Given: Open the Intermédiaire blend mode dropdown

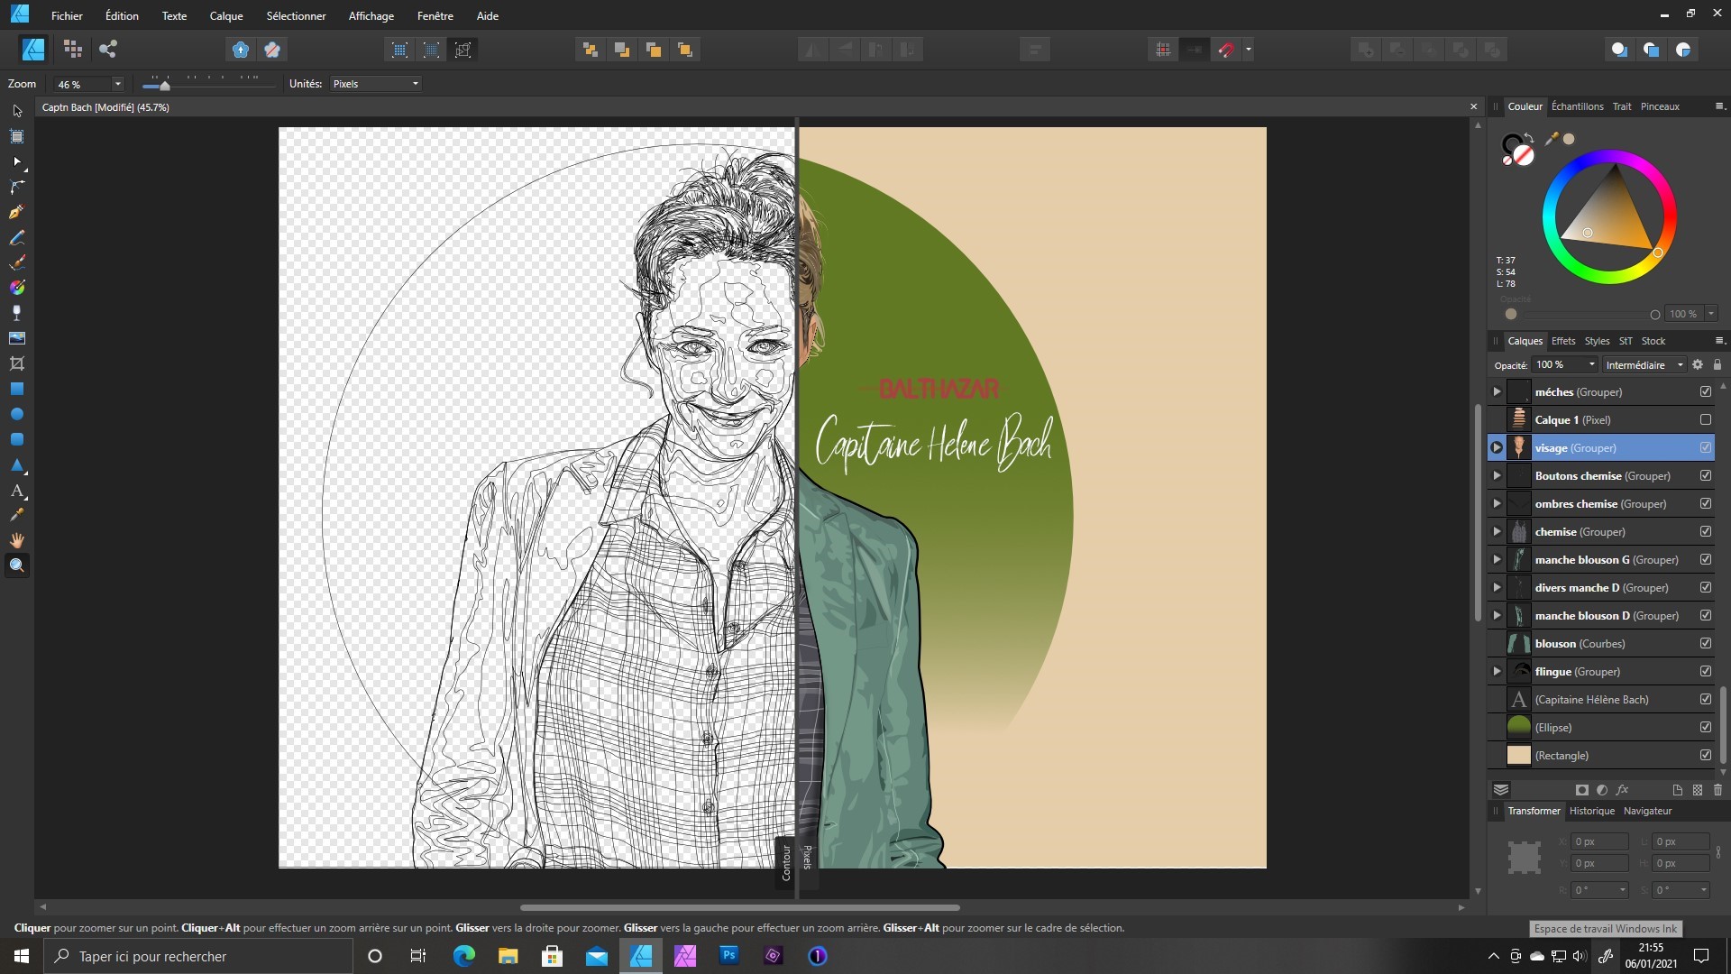Looking at the screenshot, I should (x=1644, y=365).
